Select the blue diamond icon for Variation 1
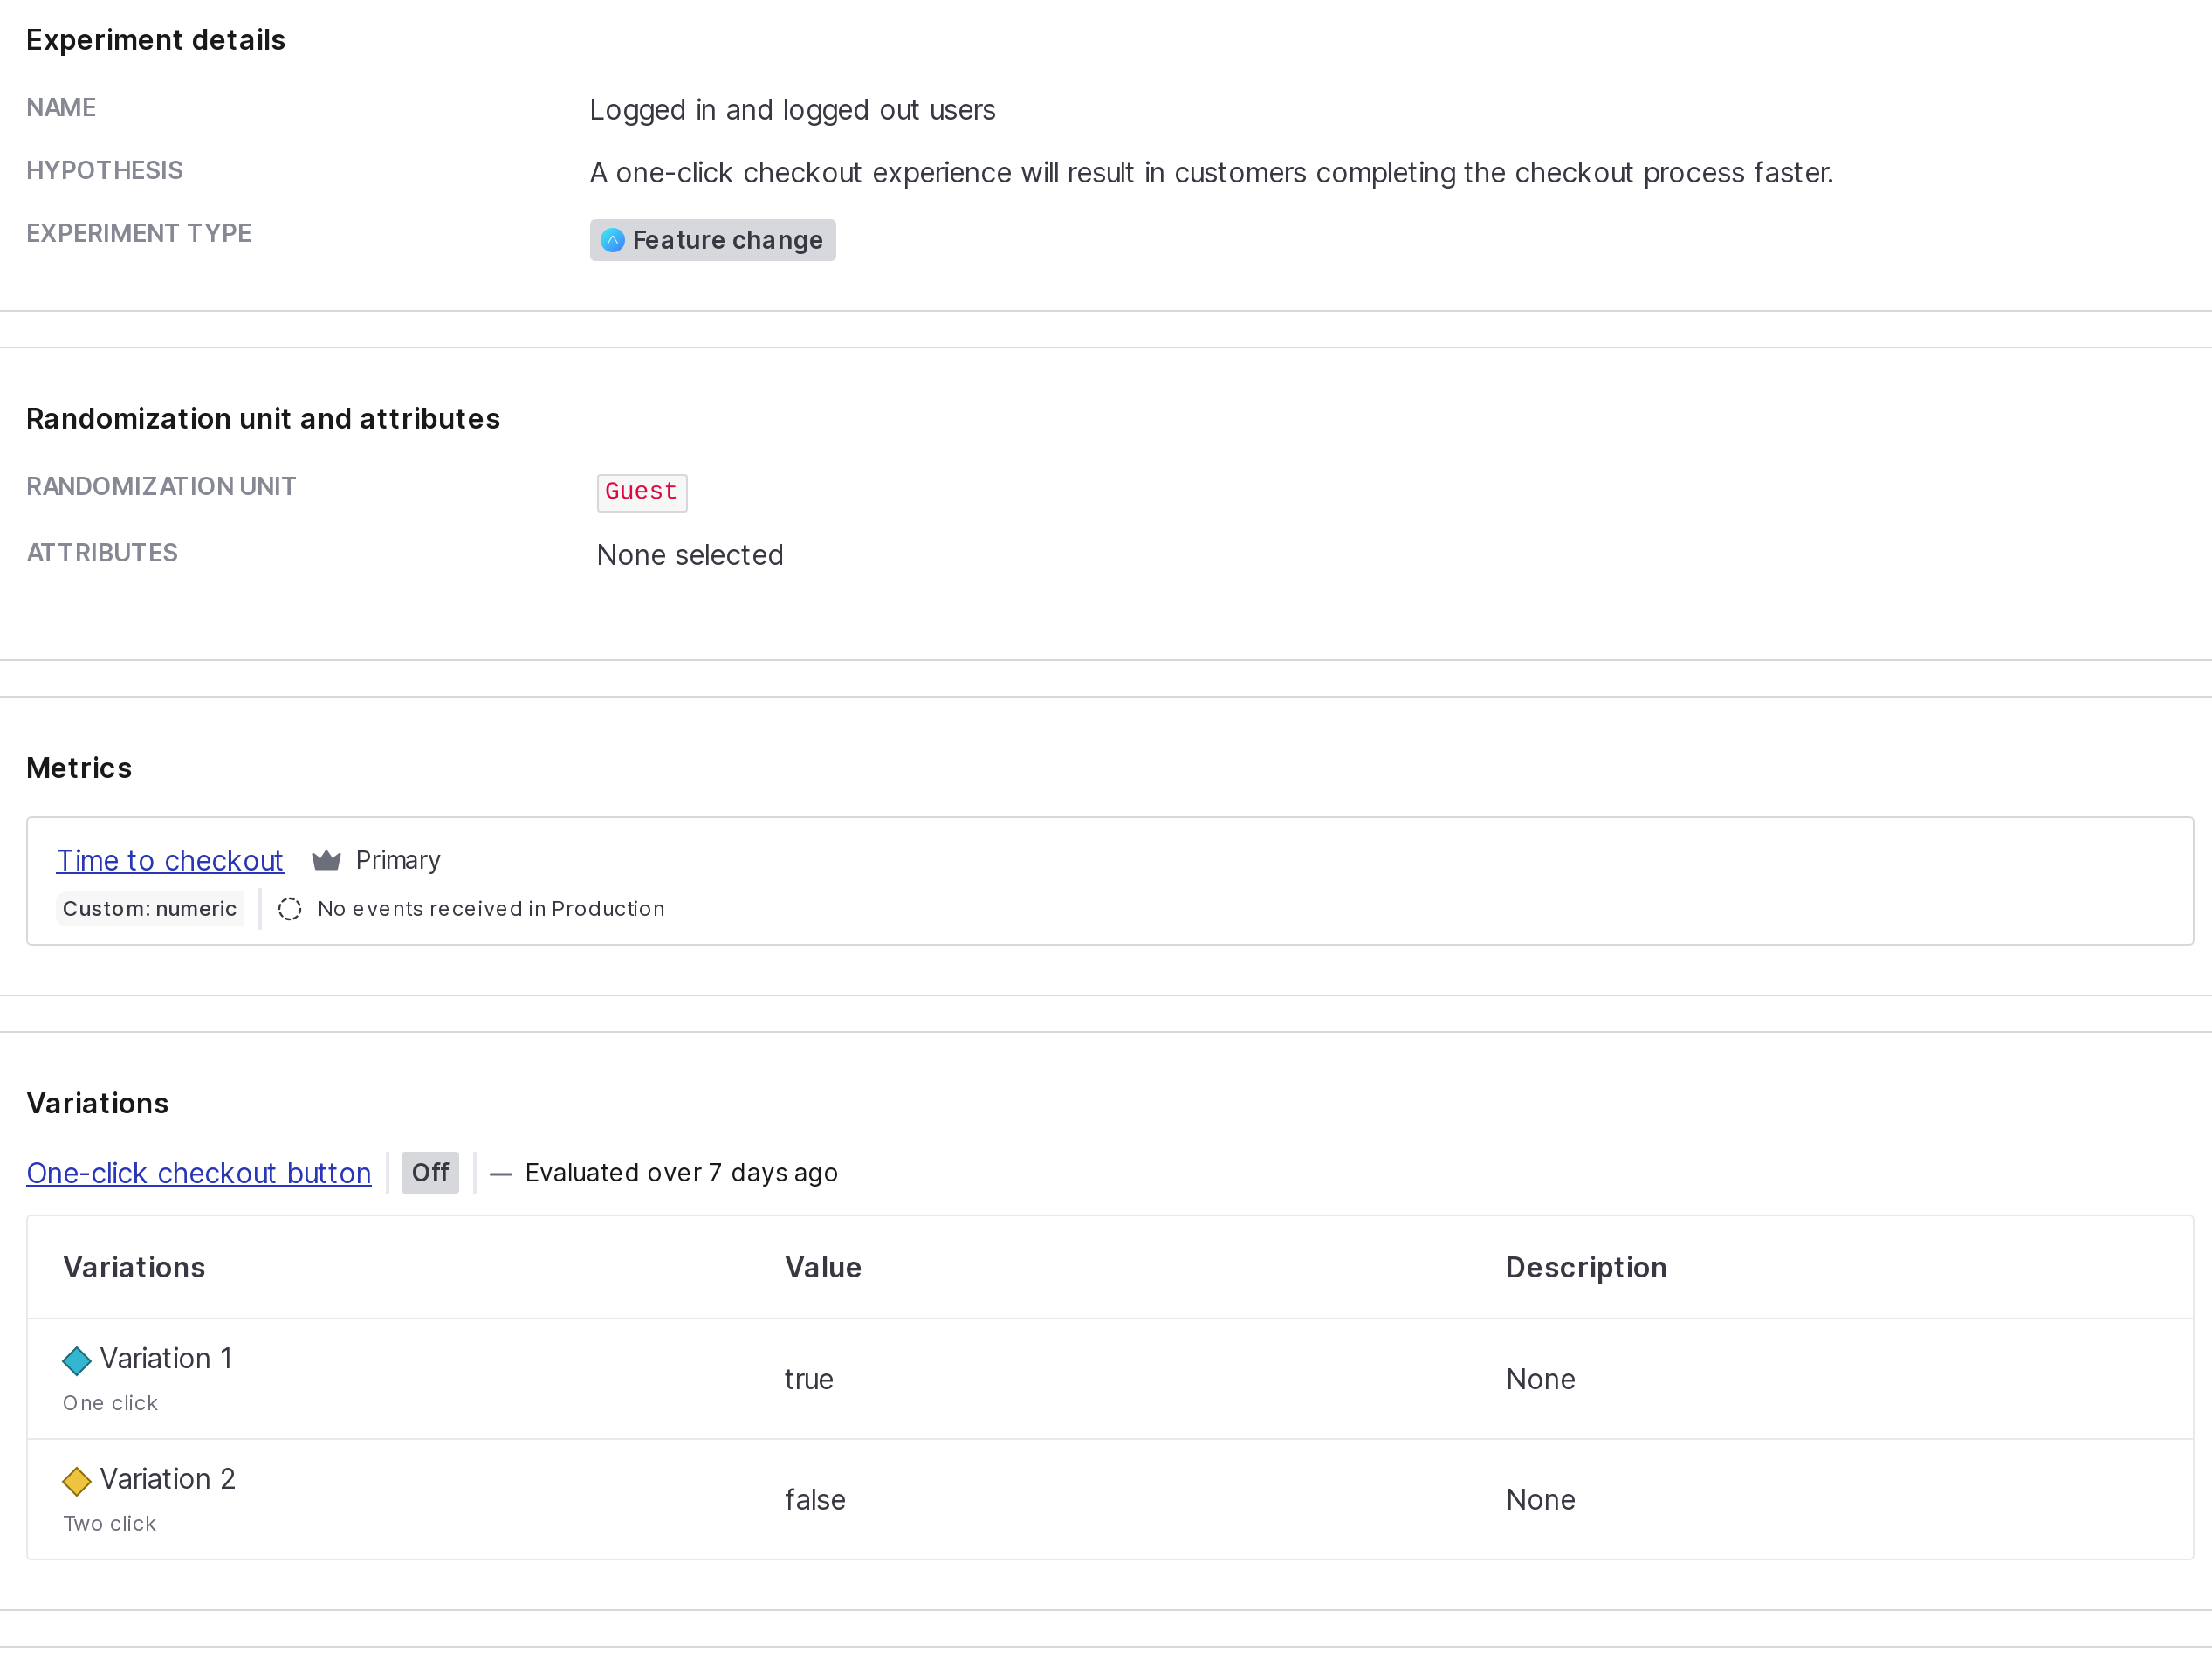 click(77, 1360)
